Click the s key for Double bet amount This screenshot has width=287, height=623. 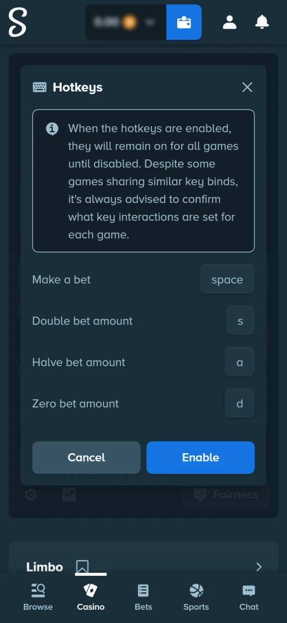coord(240,321)
